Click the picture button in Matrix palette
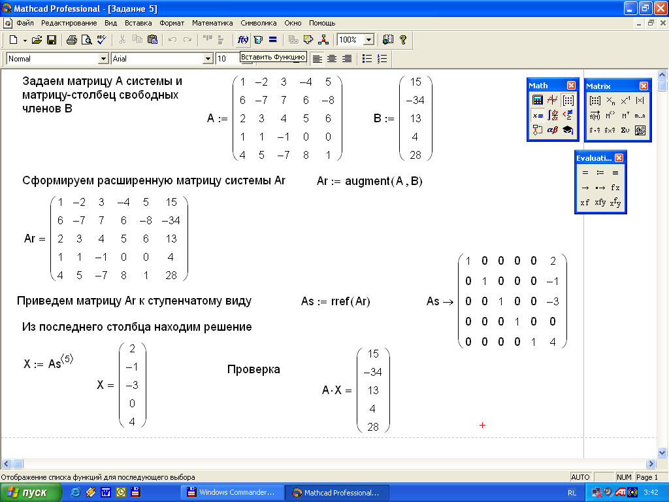669x502 pixels. click(x=640, y=131)
